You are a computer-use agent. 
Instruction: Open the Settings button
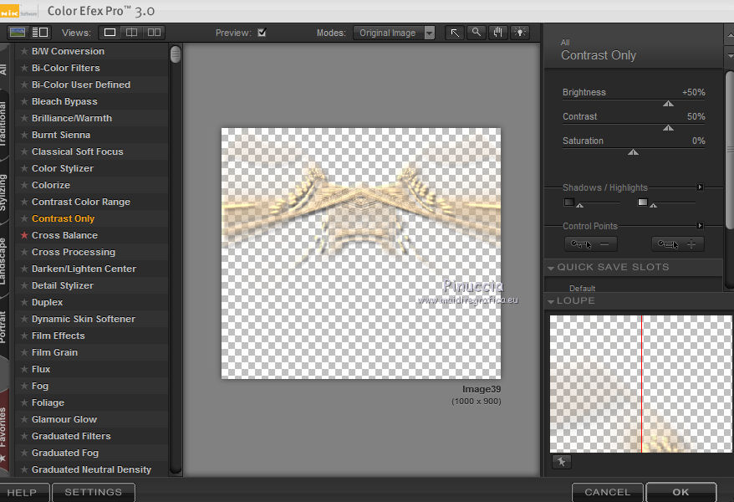coord(94,492)
